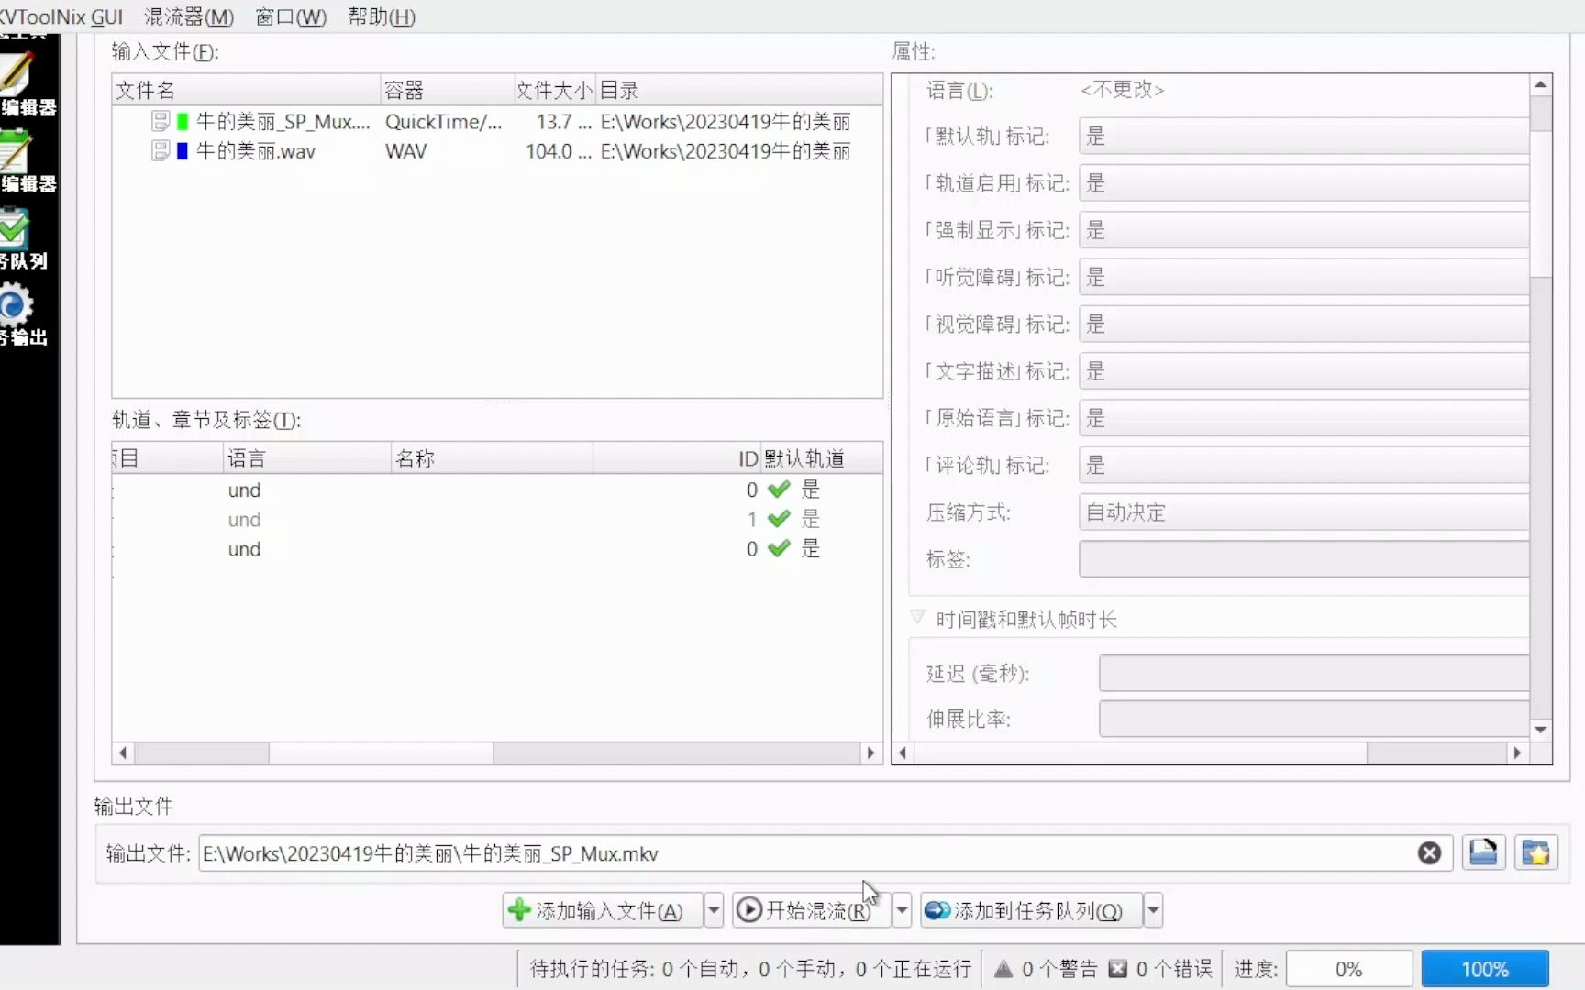Click the 伸展比率 input field
The image size is (1585, 990).
pos(1313,719)
